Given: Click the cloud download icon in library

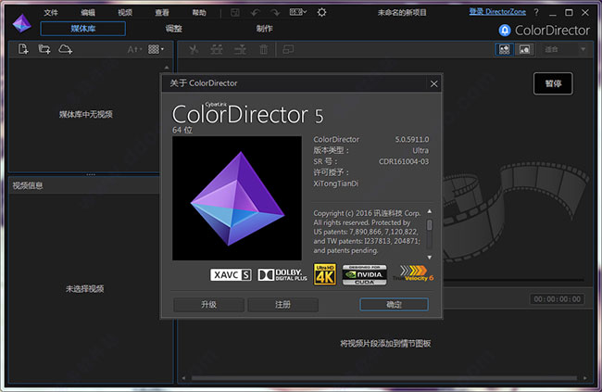Looking at the screenshot, I should (x=65, y=49).
